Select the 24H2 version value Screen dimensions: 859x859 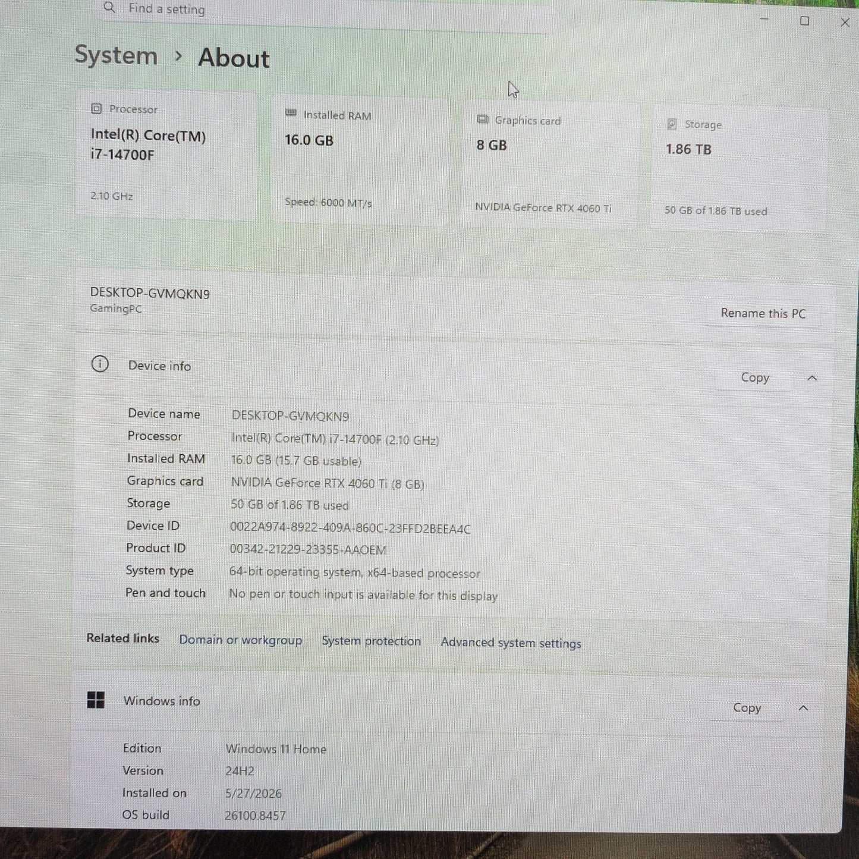point(240,771)
